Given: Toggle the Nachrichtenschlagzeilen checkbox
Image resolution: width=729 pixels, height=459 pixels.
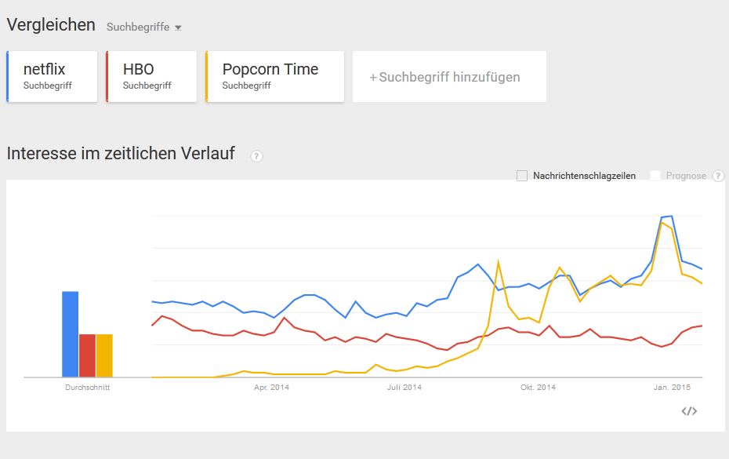Looking at the screenshot, I should click(522, 176).
